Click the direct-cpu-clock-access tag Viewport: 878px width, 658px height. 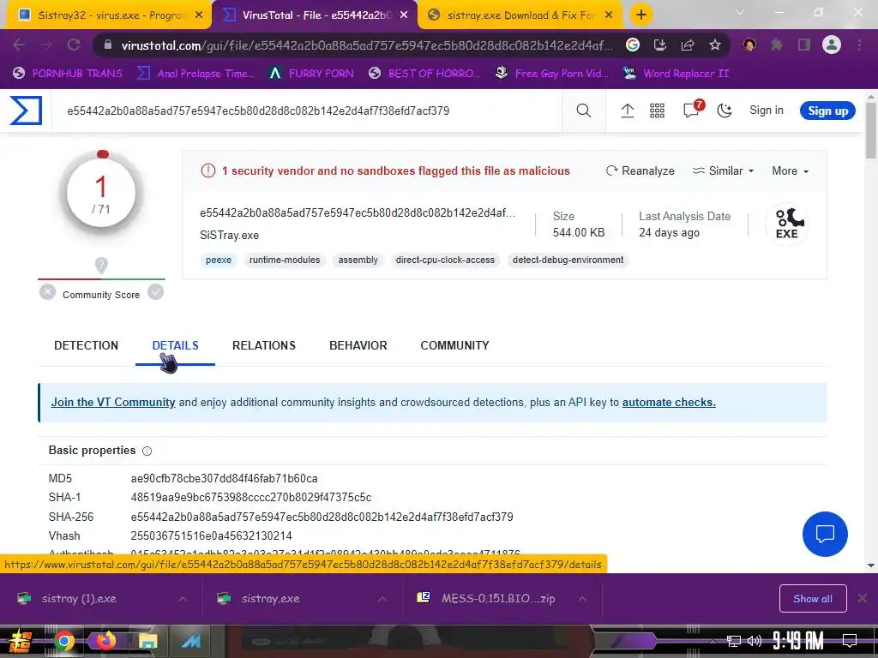(445, 260)
